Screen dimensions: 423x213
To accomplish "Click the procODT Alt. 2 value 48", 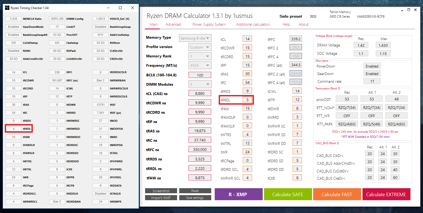I will click(x=397, y=99).
